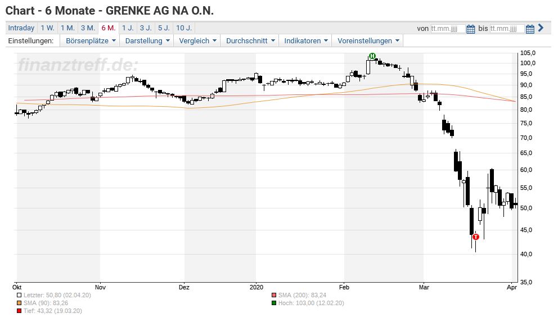The width and height of the screenshot is (558, 322).
Task: Select the 6 M. time range tab
Action: click(109, 28)
